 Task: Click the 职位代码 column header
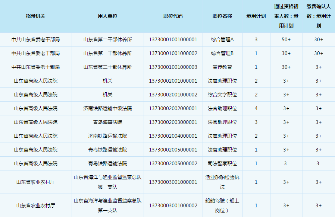tap(173, 16)
